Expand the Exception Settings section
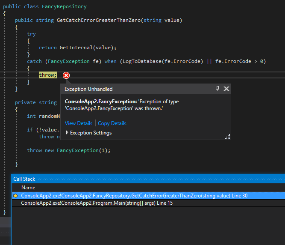This screenshot has height=245, width=285. [67, 133]
